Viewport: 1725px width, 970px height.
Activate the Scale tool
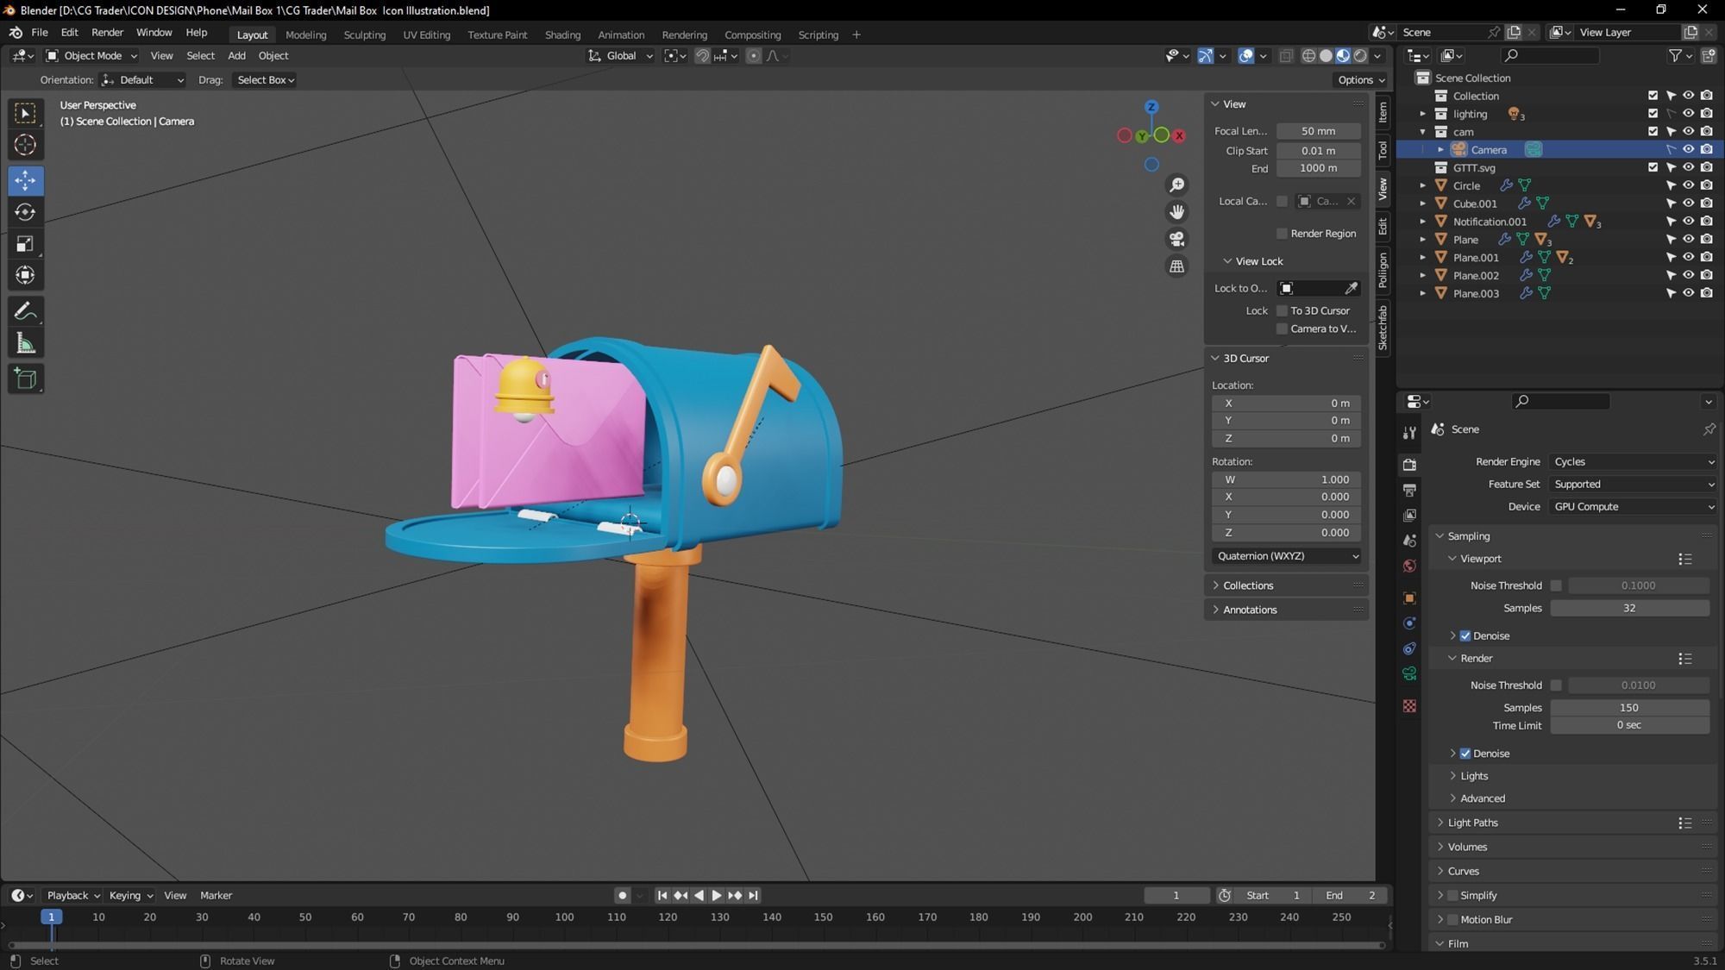tap(25, 244)
